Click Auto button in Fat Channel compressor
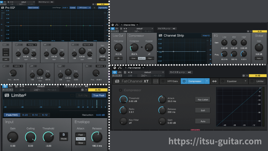The width and height of the screenshot is (268, 151). [203, 121]
